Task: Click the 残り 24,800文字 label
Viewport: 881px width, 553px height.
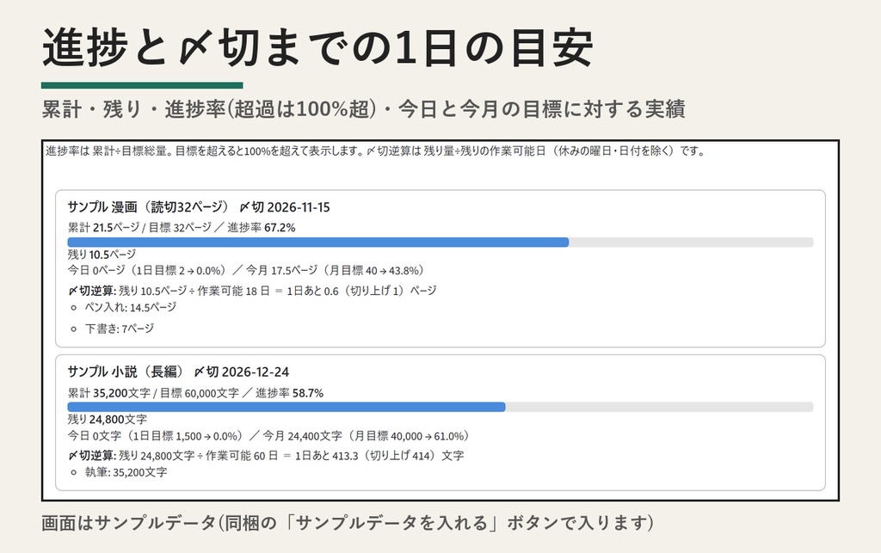Action: [x=108, y=420]
